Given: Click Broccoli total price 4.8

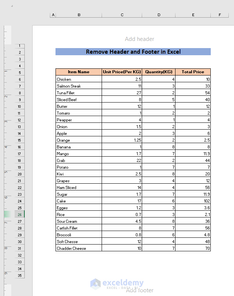Looking at the screenshot, I should 193,235.
